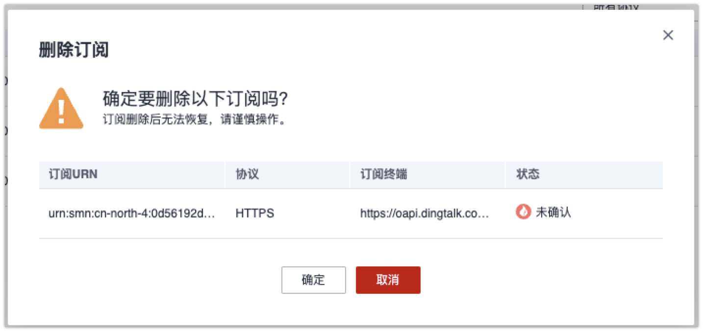Image resolution: width=703 pixels, height=332 pixels.
Task: Select the 状态 column header
Action: [527, 175]
